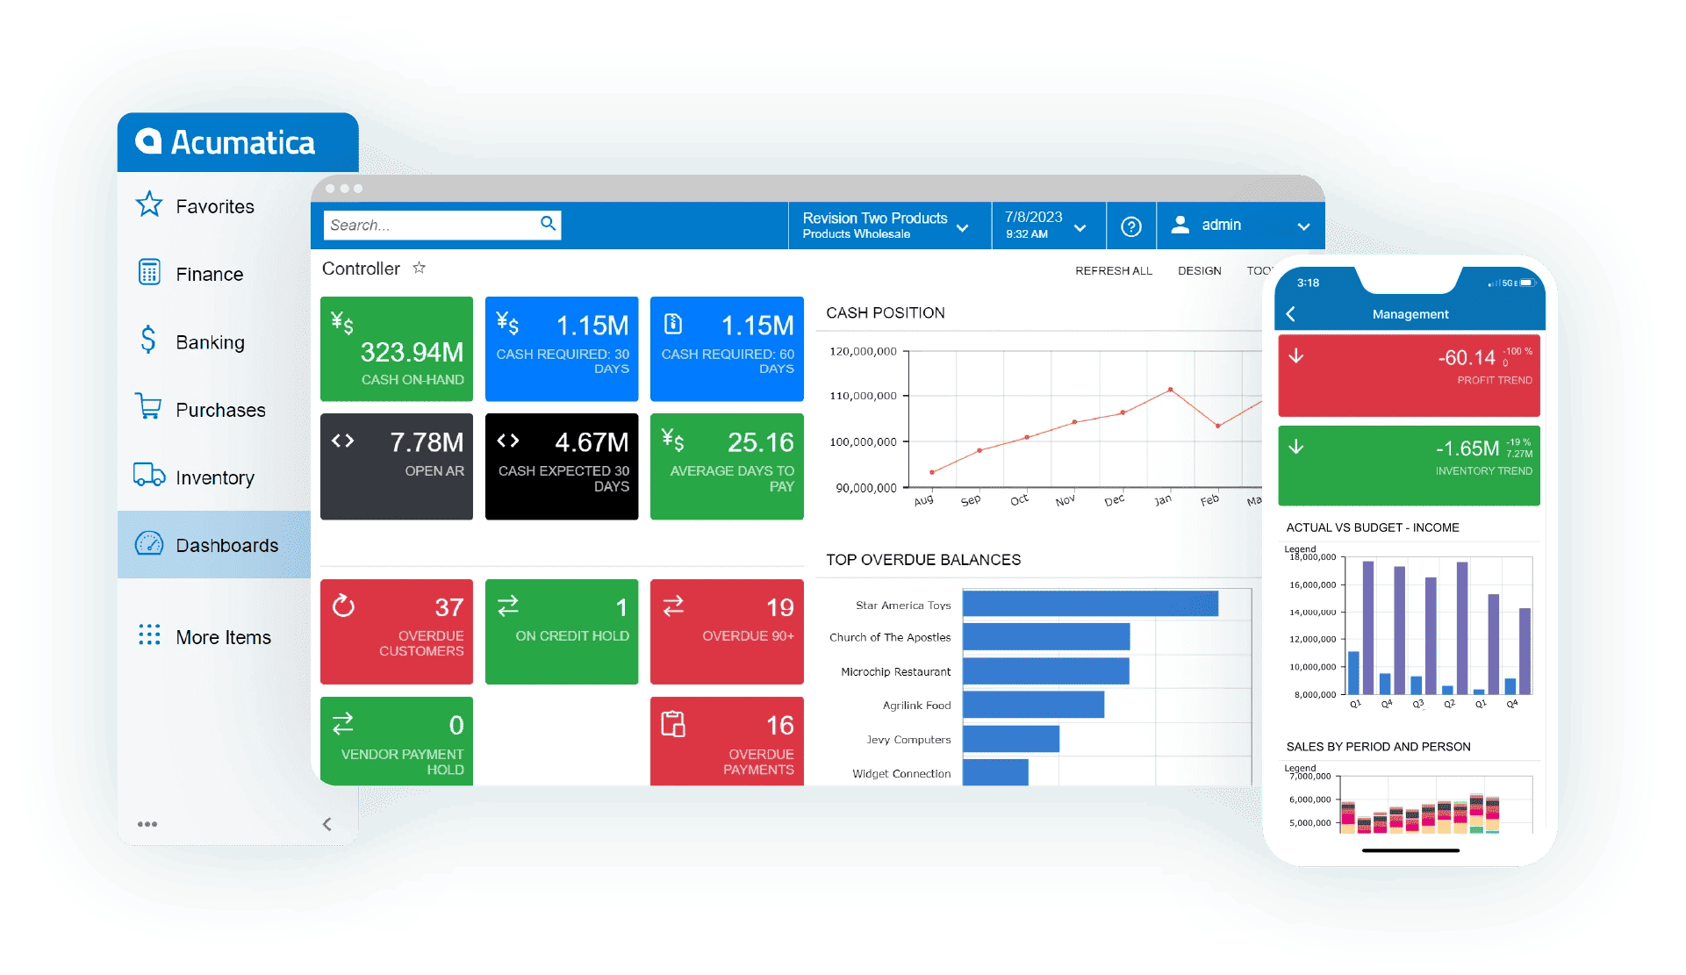
Task: Click the Purchases cart icon
Action: (x=148, y=406)
